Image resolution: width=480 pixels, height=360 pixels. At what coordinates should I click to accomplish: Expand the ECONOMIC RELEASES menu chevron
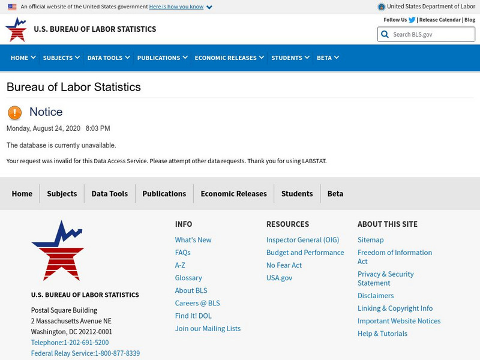point(262,57)
